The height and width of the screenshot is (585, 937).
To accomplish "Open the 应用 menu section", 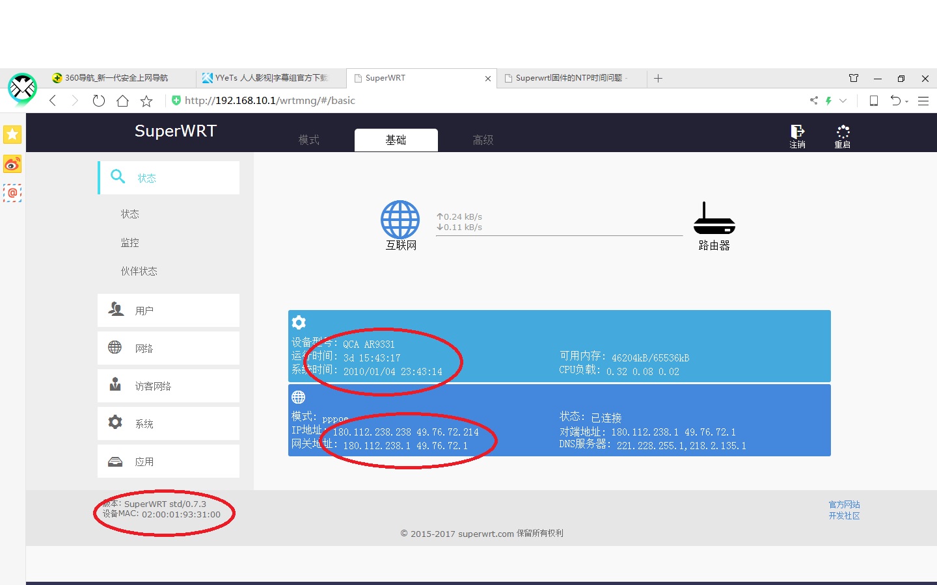I will (x=169, y=461).
